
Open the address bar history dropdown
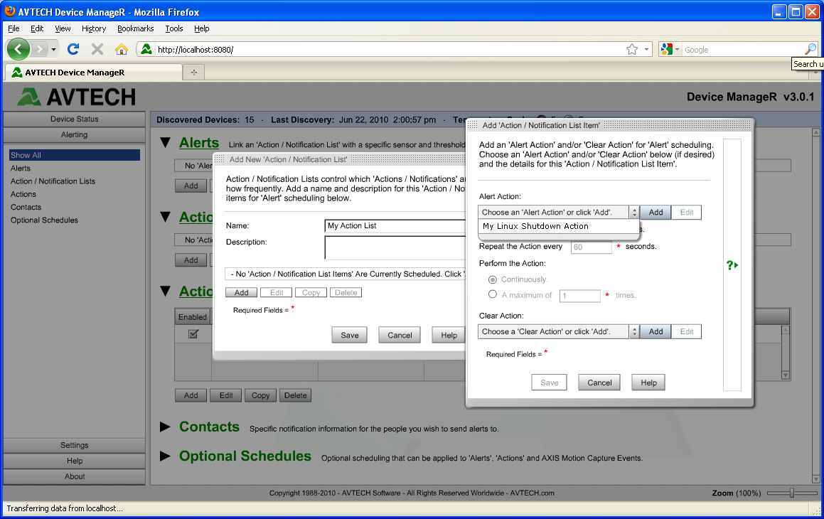[x=646, y=49]
